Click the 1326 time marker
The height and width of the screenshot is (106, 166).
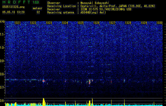96,23
